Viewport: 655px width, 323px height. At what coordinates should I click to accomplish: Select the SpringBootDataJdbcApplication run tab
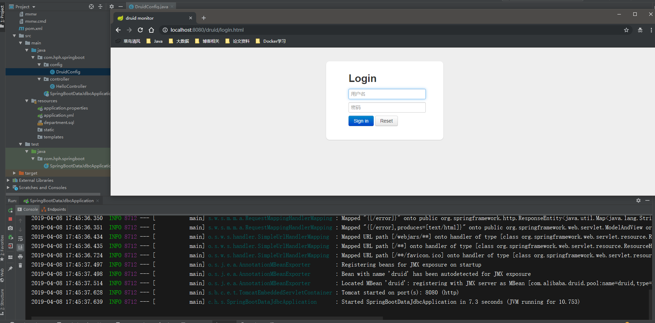(x=61, y=201)
